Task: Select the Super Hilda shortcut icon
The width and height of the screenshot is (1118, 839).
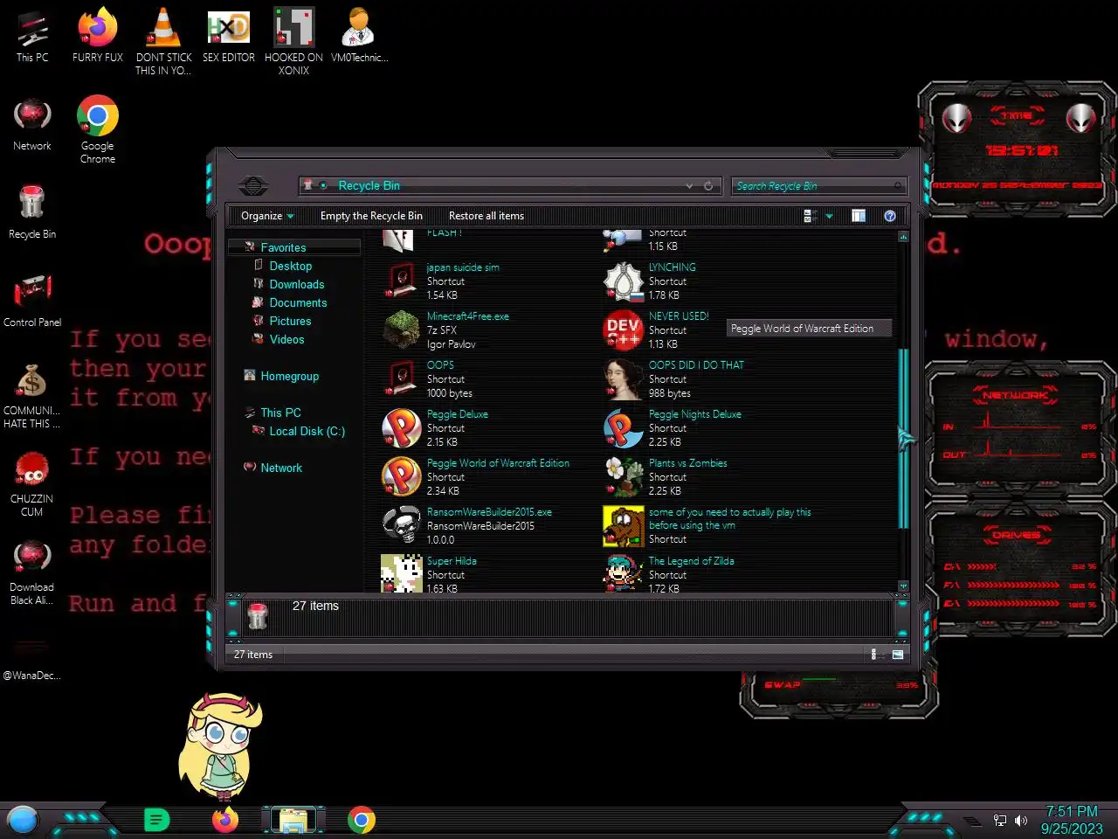Action: point(402,573)
